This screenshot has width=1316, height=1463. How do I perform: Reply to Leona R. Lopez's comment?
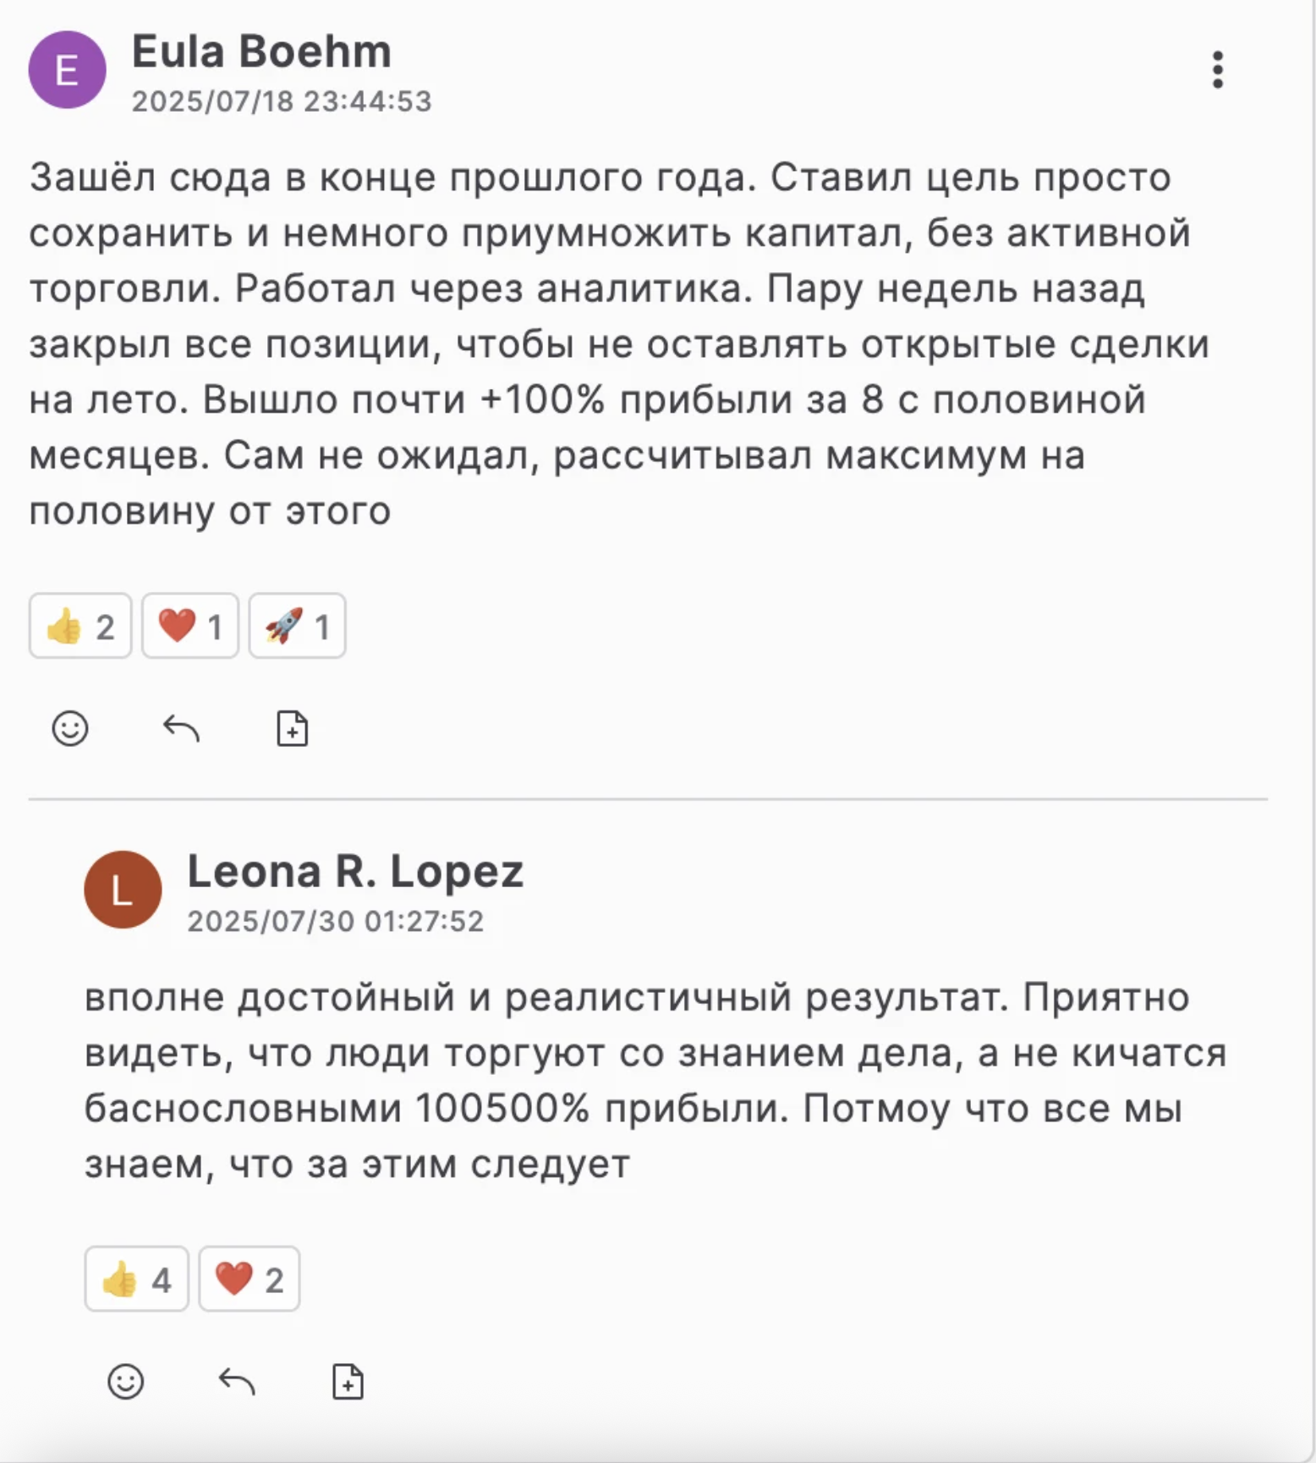(237, 1382)
